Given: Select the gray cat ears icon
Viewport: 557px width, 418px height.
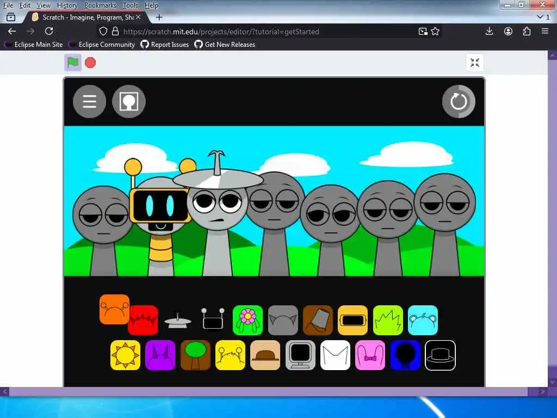Looking at the screenshot, I should 283,320.
